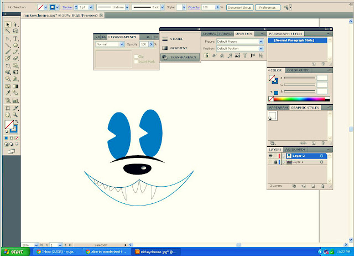Click the fractions icon in OpenType panel
Image resolution: width=354 pixels, height=256 pixels.
(x=261, y=55)
